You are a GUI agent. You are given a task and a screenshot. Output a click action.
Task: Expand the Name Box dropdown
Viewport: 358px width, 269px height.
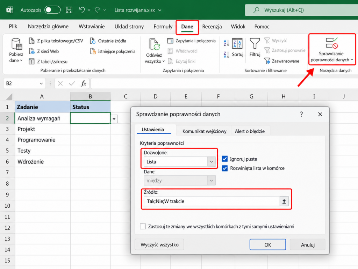[x=41, y=83]
